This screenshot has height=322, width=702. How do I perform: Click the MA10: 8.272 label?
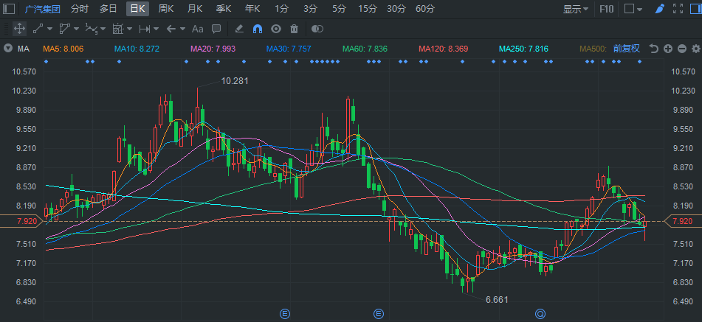(137, 49)
